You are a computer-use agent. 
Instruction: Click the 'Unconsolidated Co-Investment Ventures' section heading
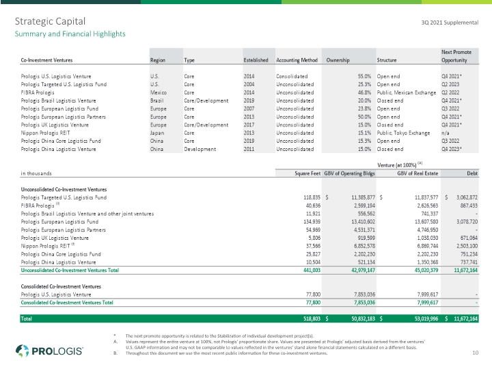coord(64,189)
